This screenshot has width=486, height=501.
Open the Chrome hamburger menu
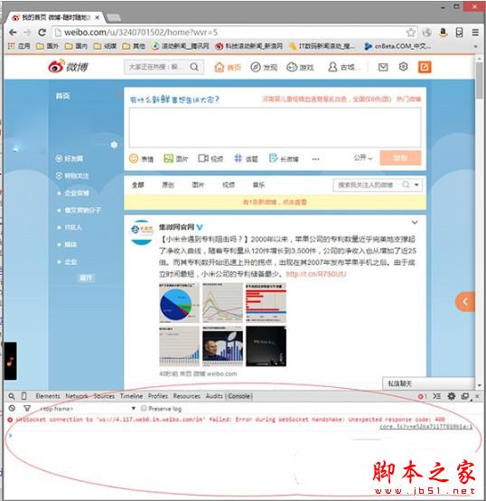tap(475, 33)
